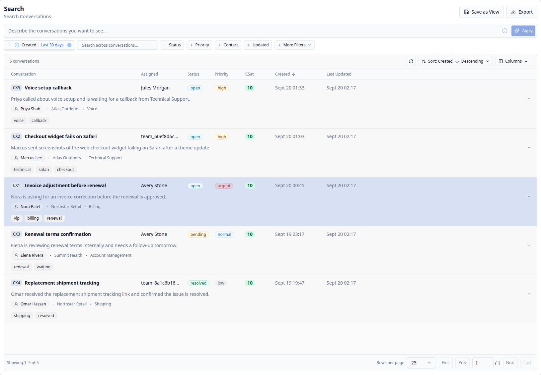The image size is (541, 375).
Task: Add a Contact filter
Action: (228, 45)
